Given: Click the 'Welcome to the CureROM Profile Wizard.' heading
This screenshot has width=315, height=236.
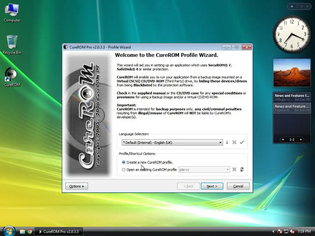Looking at the screenshot, I should 166,55.
